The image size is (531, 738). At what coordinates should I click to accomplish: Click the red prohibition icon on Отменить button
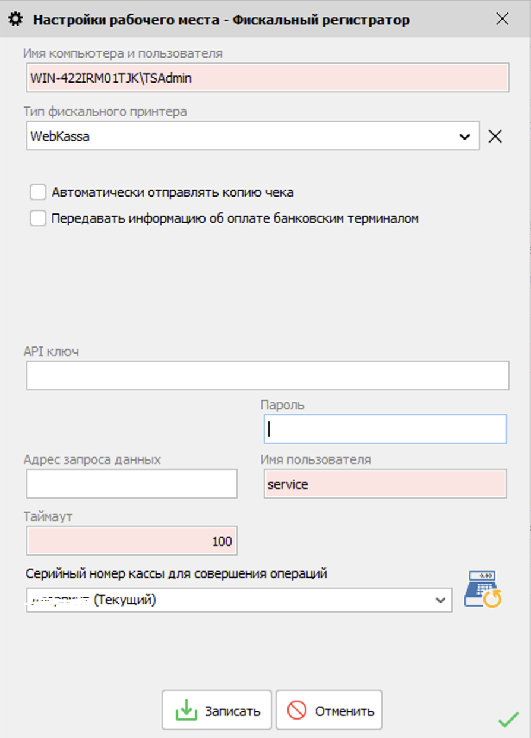click(298, 709)
